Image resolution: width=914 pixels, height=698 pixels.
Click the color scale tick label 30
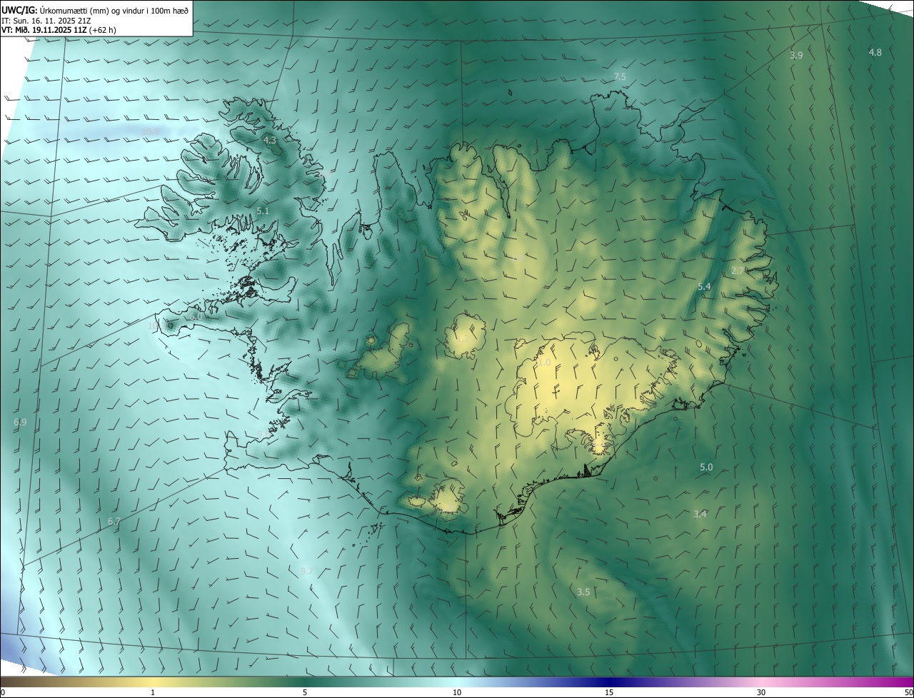tap(761, 692)
